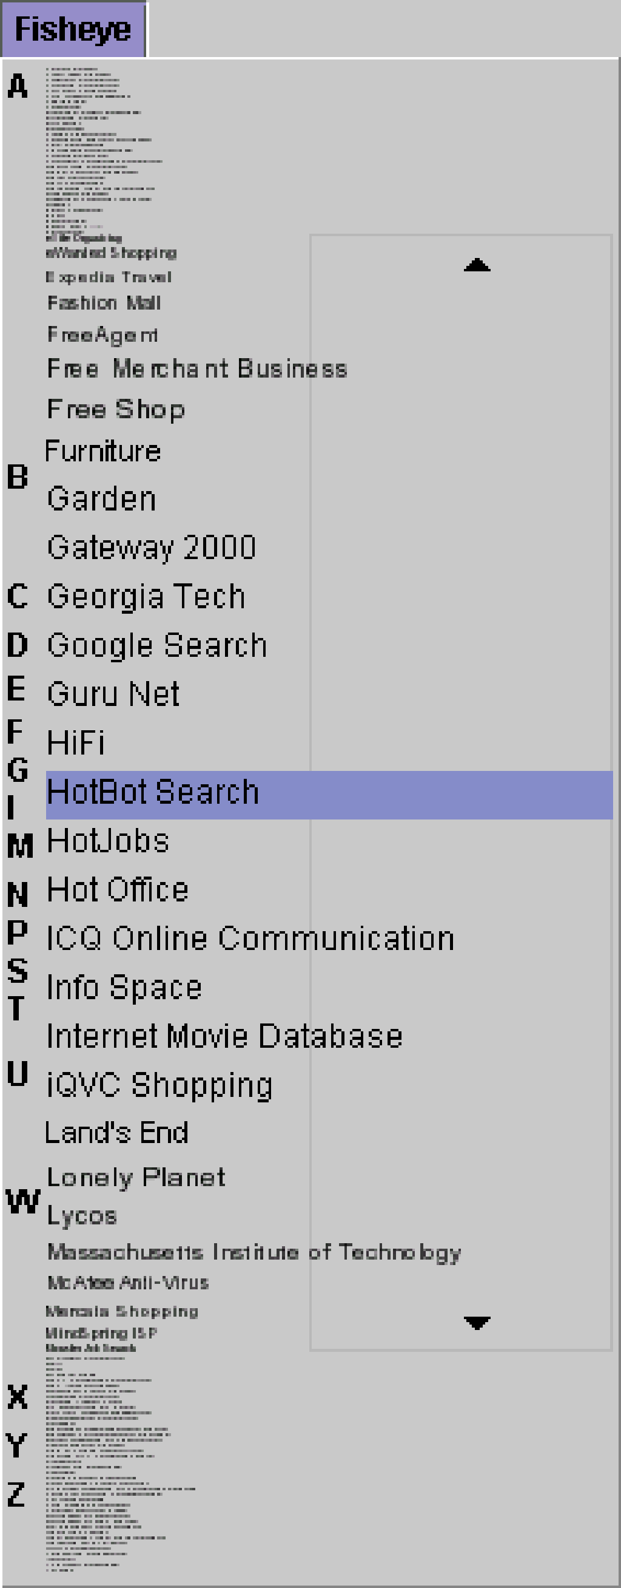The image size is (621, 1588).
Task: Click the down arrow scroll icon
Action: pyautogui.click(x=477, y=1322)
